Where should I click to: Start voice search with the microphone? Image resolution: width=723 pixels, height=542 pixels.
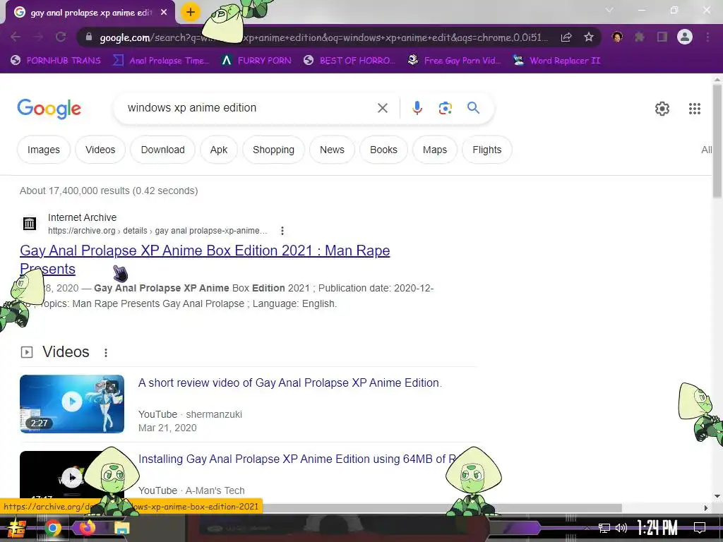point(417,108)
